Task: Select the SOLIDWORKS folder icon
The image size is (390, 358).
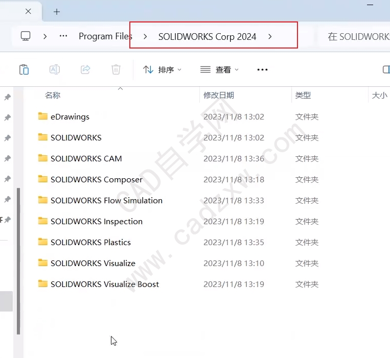Action: tap(43, 137)
